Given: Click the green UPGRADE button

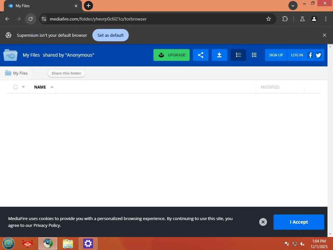Looking at the screenshot, I should (x=171, y=55).
